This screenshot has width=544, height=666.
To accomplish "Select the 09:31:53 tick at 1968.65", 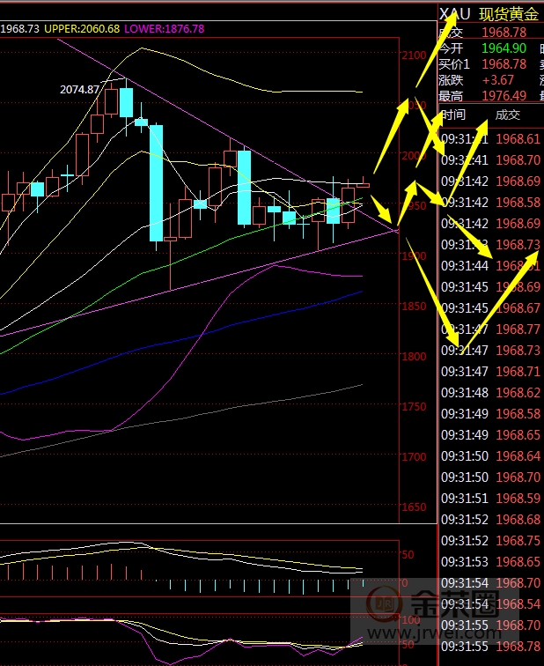I will point(490,562).
